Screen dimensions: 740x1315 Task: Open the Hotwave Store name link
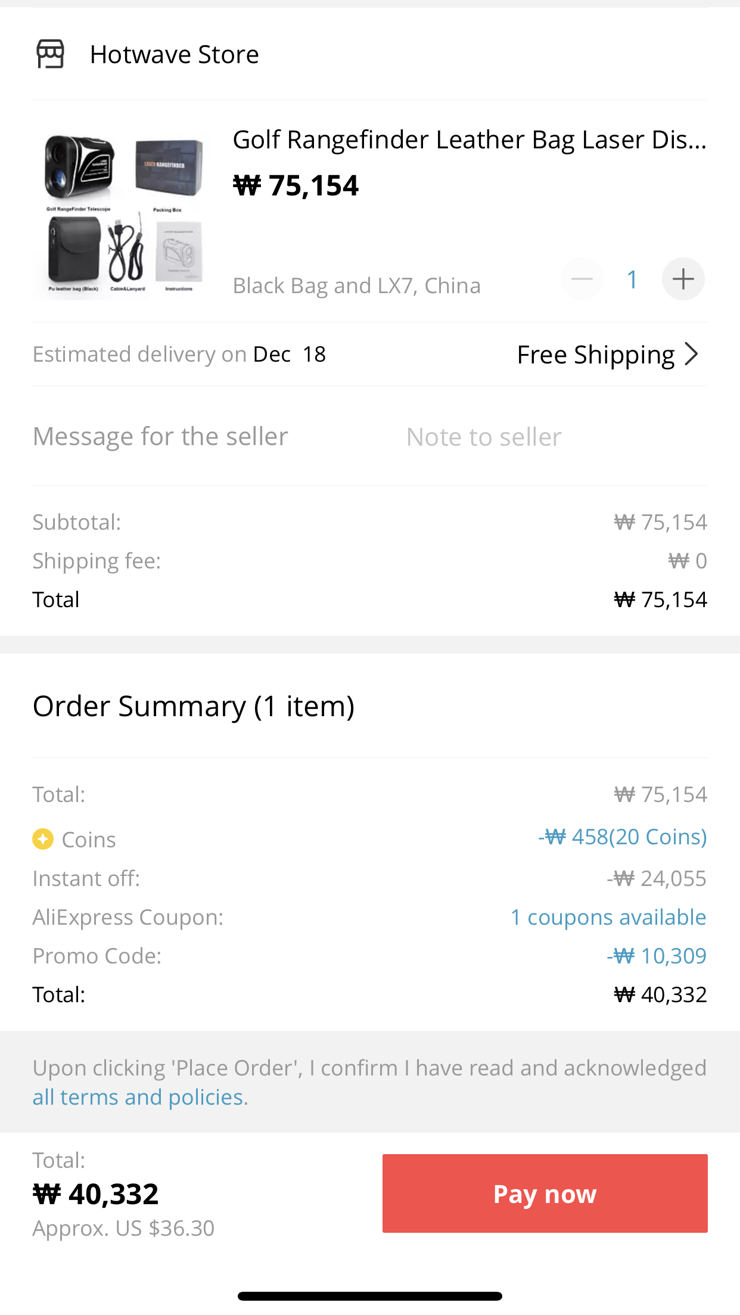pyautogui.click(x=175, y=55)
